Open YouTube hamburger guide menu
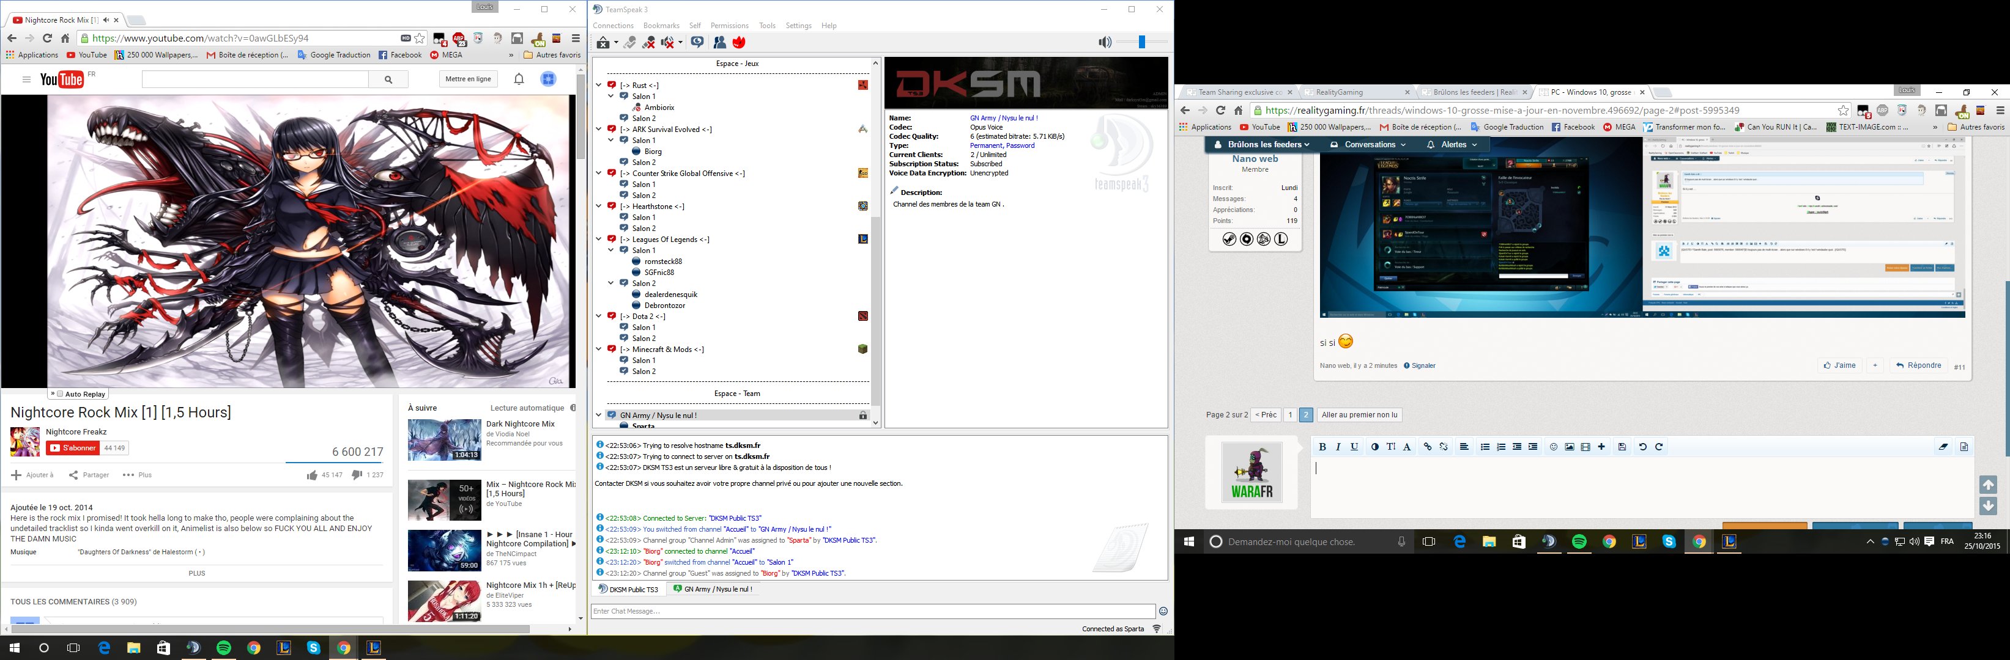This screenshot has width=2010, height=660. (26, 79)
